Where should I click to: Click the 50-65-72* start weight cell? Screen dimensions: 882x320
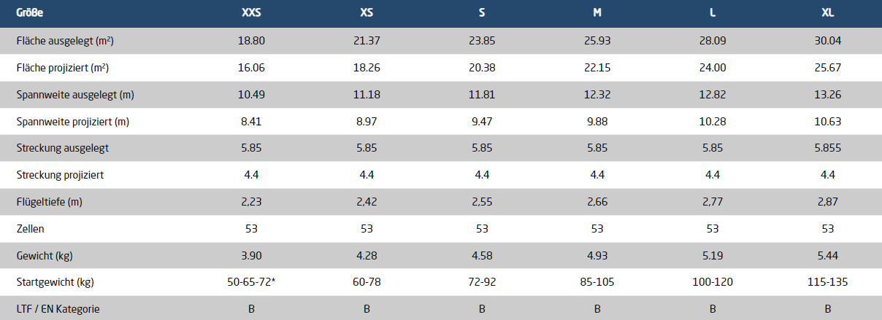(x=251, y=282)
